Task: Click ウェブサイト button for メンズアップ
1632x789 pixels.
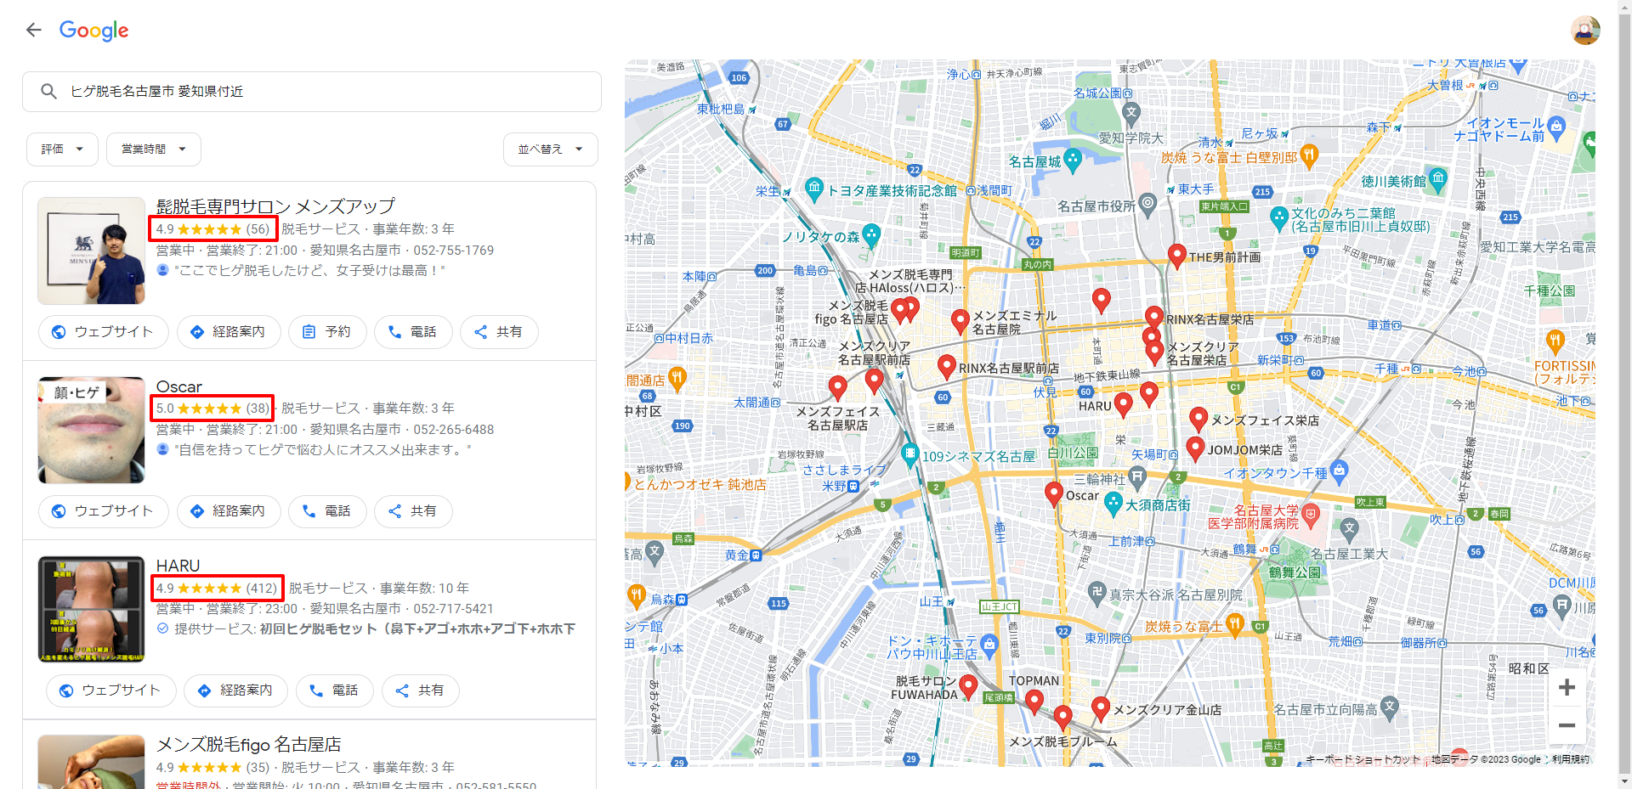Action: point(103,332)
